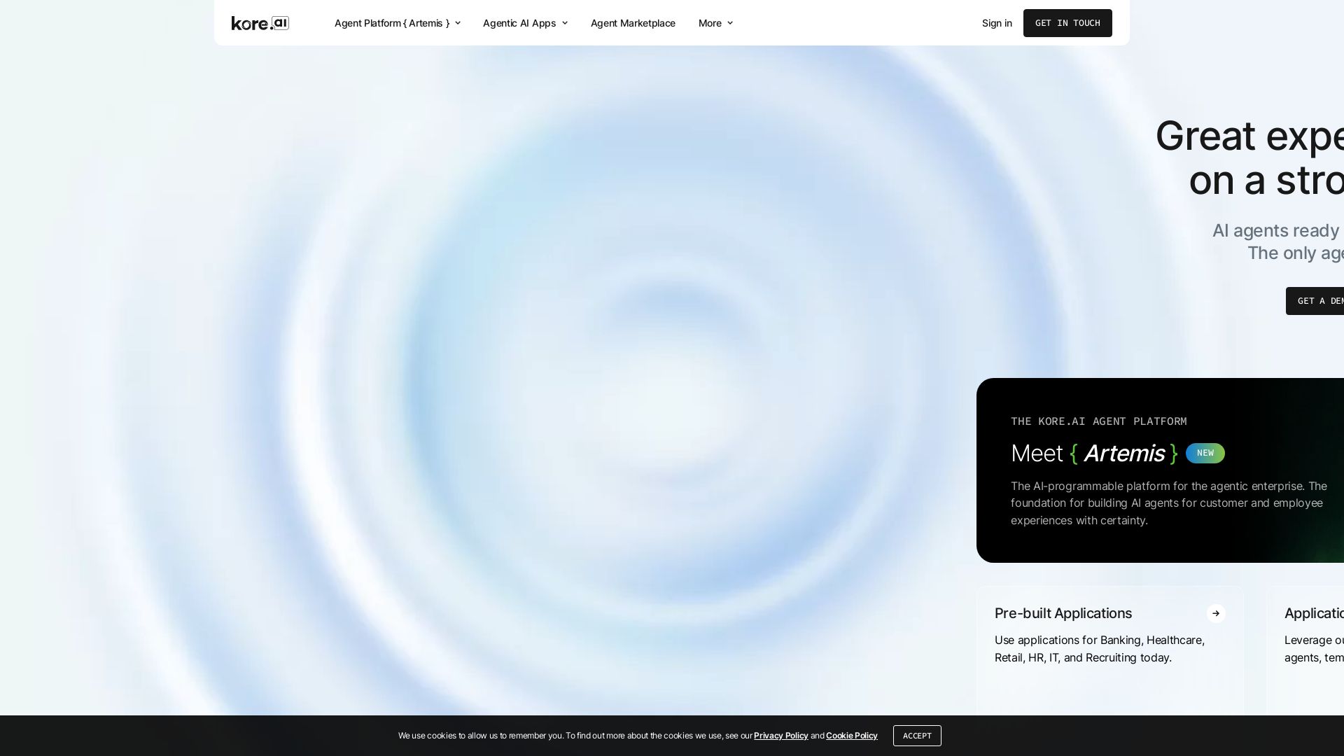The width and height of the screenshot is (1344, 756).
Task: Accept cookies with the ACCEPT button
Action: coord(917,736)
